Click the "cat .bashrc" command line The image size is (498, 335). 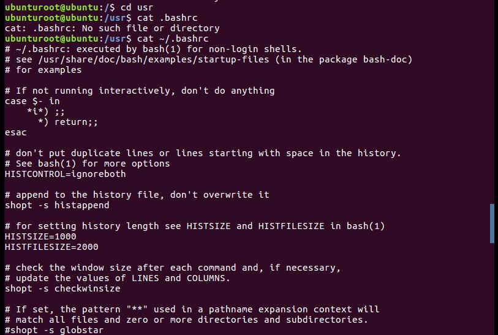tap(158, 17)
